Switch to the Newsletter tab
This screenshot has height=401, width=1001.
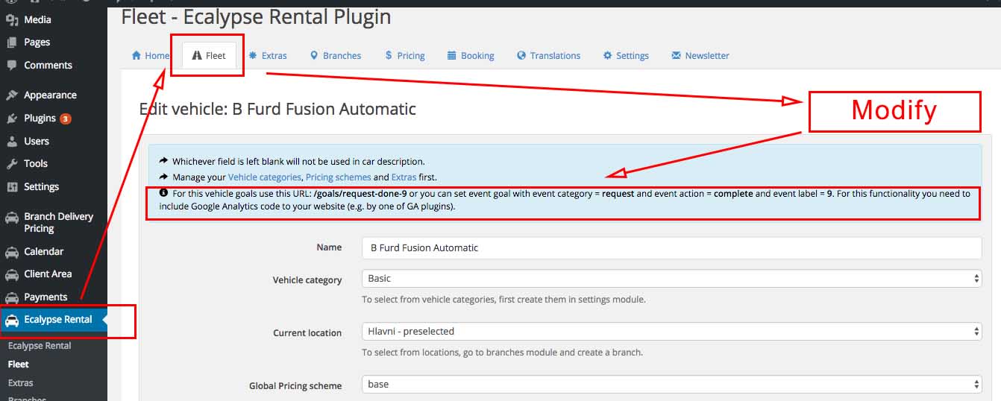[700, 55]
